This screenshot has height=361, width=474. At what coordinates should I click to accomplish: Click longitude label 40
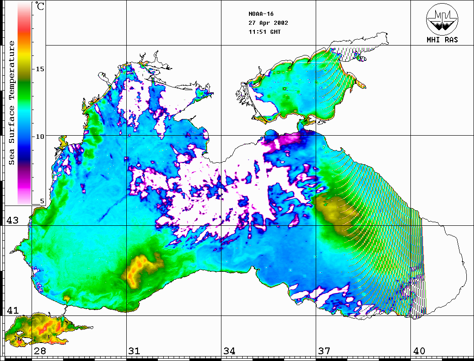[419, 351]
